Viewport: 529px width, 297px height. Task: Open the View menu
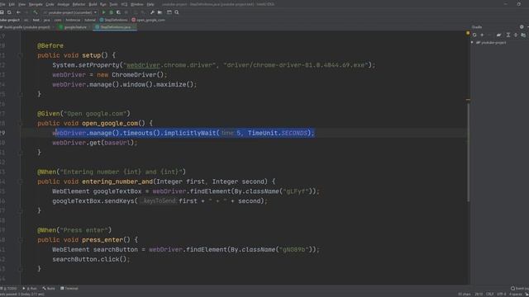click(22, 4)
